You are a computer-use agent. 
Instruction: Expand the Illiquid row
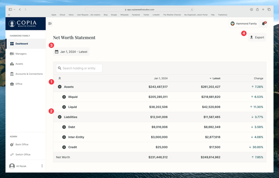coord(64,97)
